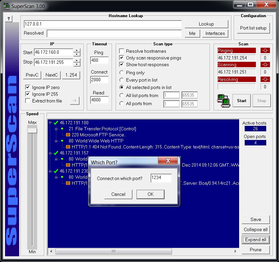Cancel the Which Port dialog
The width and height of the screenshot is (279, 262).
coord(118,194)
